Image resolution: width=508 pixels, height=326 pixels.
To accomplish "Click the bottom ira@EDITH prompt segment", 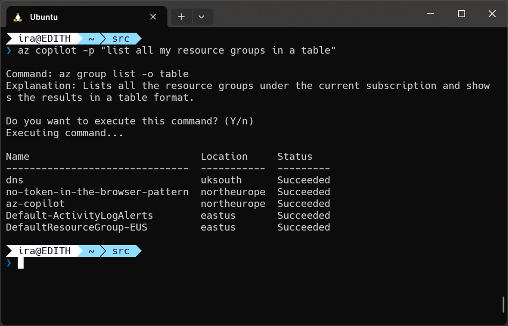I will [45, 251].
